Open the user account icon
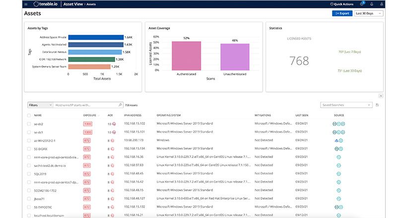This screenshot has width=407, height=218. click(x=381, y=4)
